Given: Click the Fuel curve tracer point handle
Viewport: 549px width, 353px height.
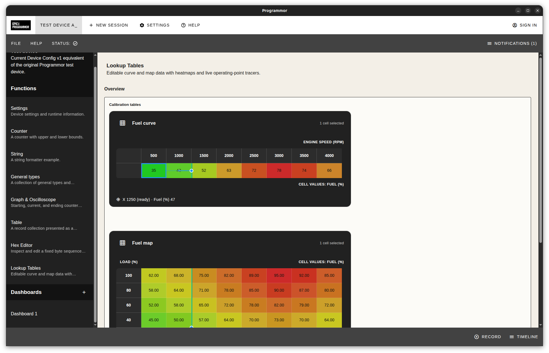Looking at the screenshot, I should (191, 171).
